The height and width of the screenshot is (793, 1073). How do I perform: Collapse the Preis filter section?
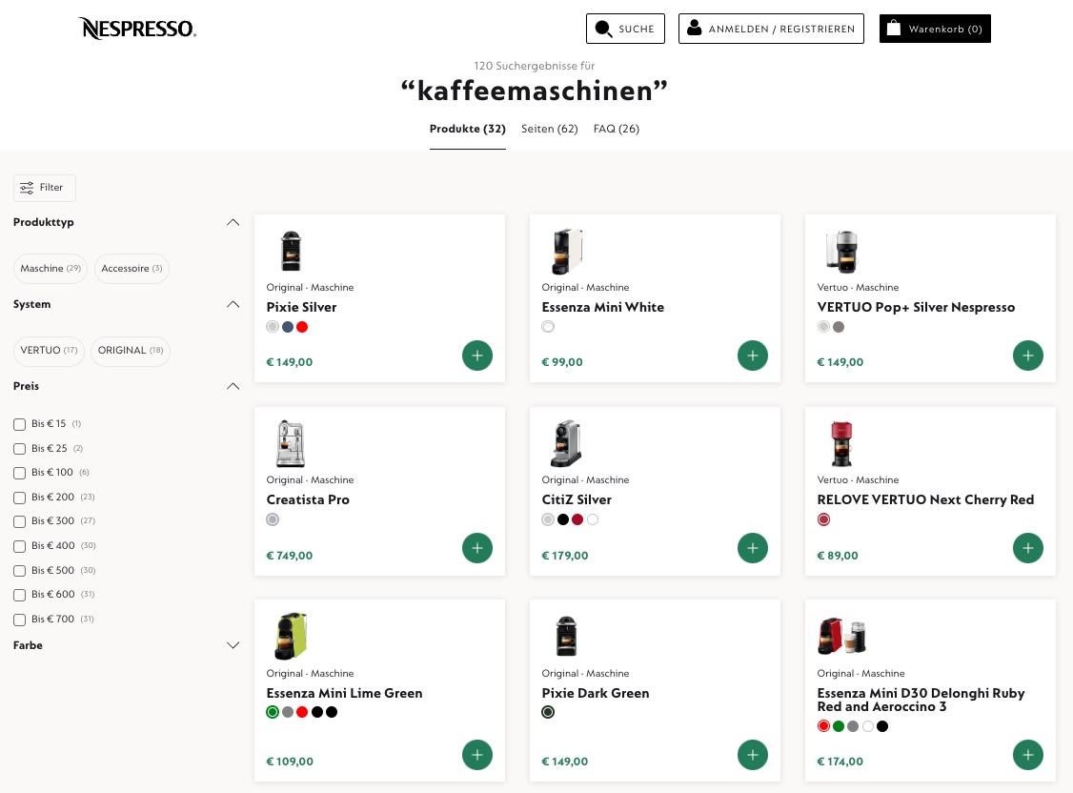coord(233,386)
